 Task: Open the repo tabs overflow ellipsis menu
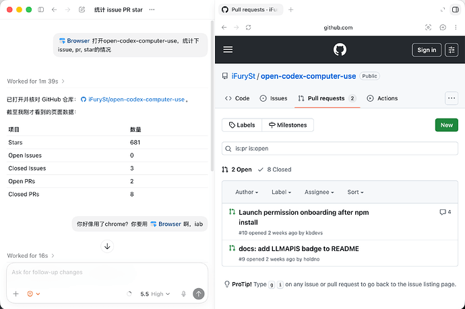coord(452,98)
